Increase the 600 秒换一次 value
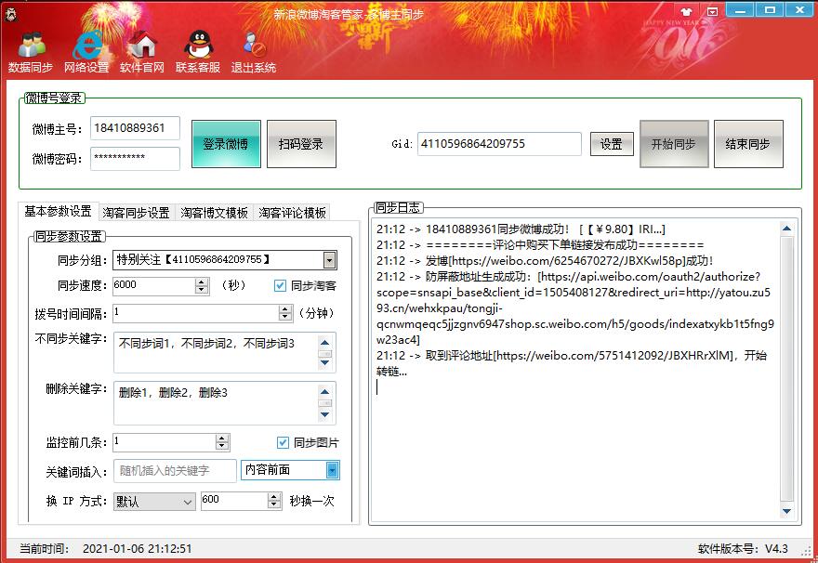This screenshot has height=563, width=818. tap(274, 497)
